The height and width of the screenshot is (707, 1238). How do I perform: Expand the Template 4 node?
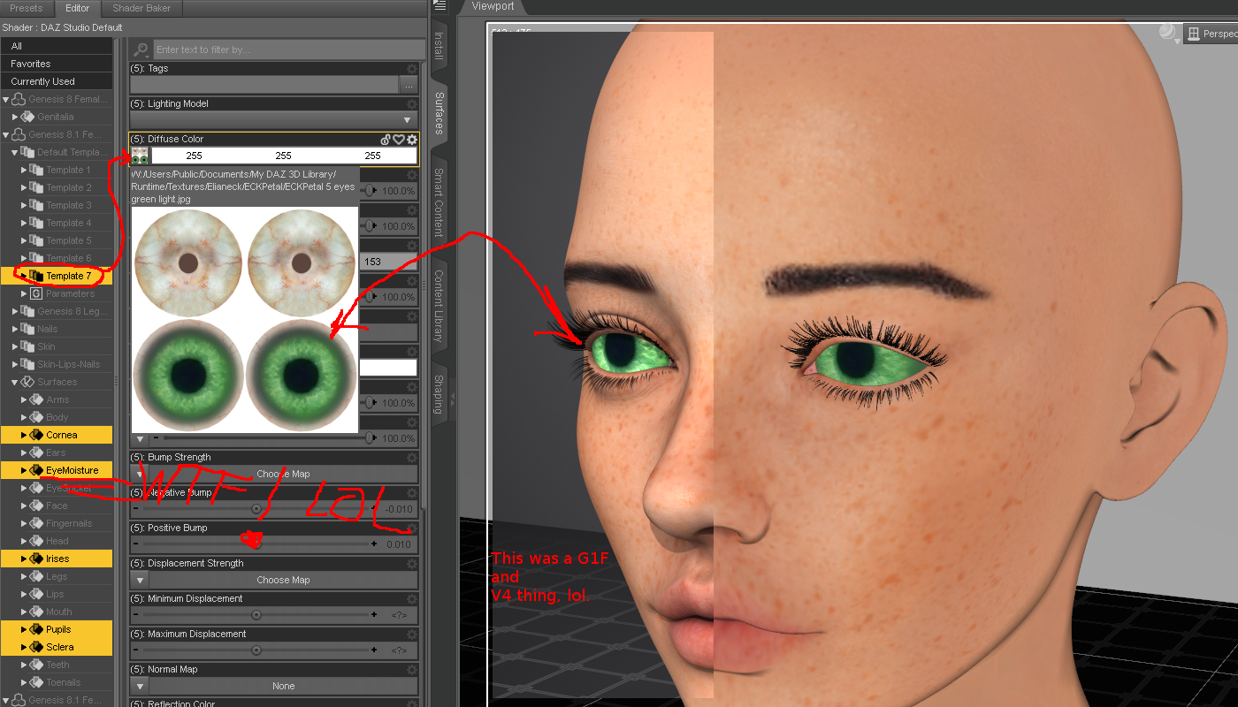[x=24, y=223]
